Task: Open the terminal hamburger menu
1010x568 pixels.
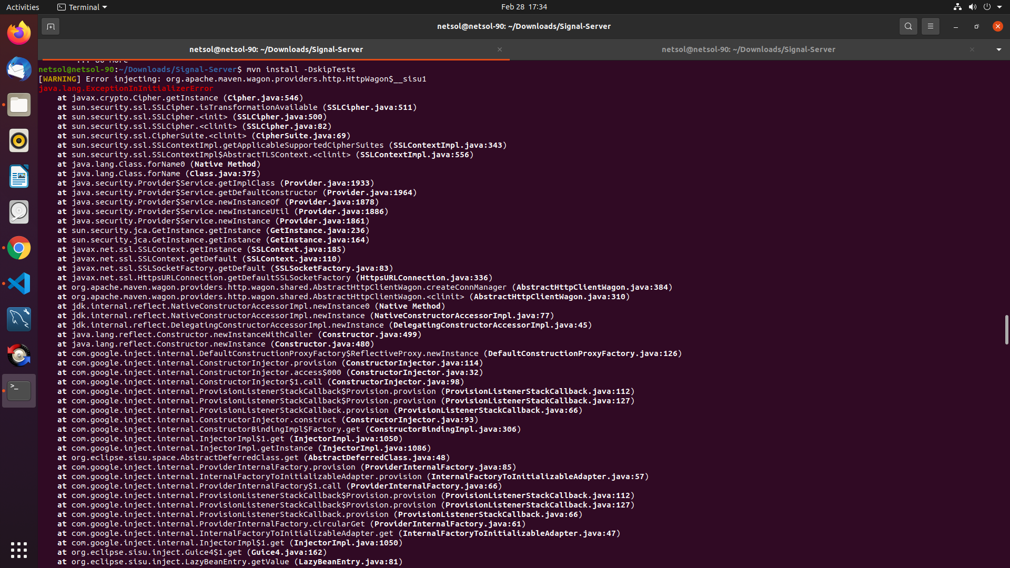Action: pos(930,26)
